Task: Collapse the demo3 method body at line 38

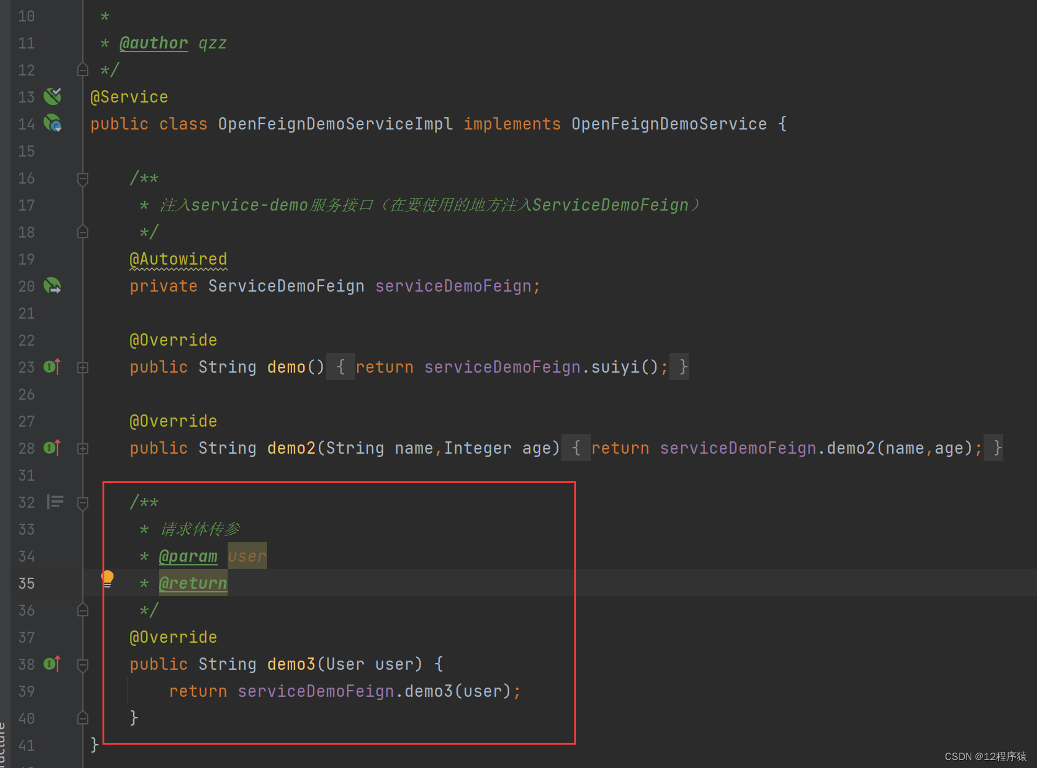Action: point(83,665)
